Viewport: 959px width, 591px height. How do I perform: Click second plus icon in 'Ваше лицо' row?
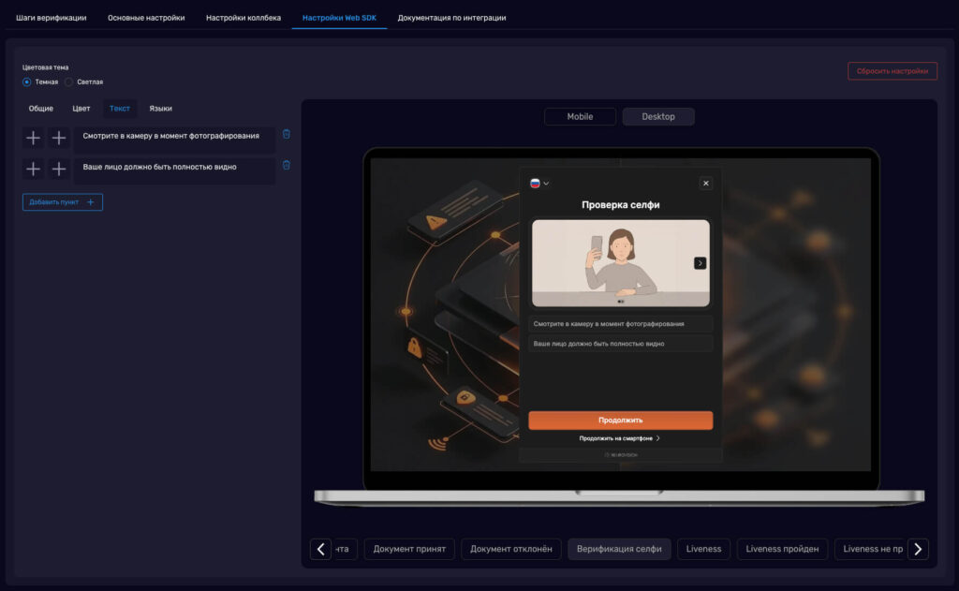(59, 169)
